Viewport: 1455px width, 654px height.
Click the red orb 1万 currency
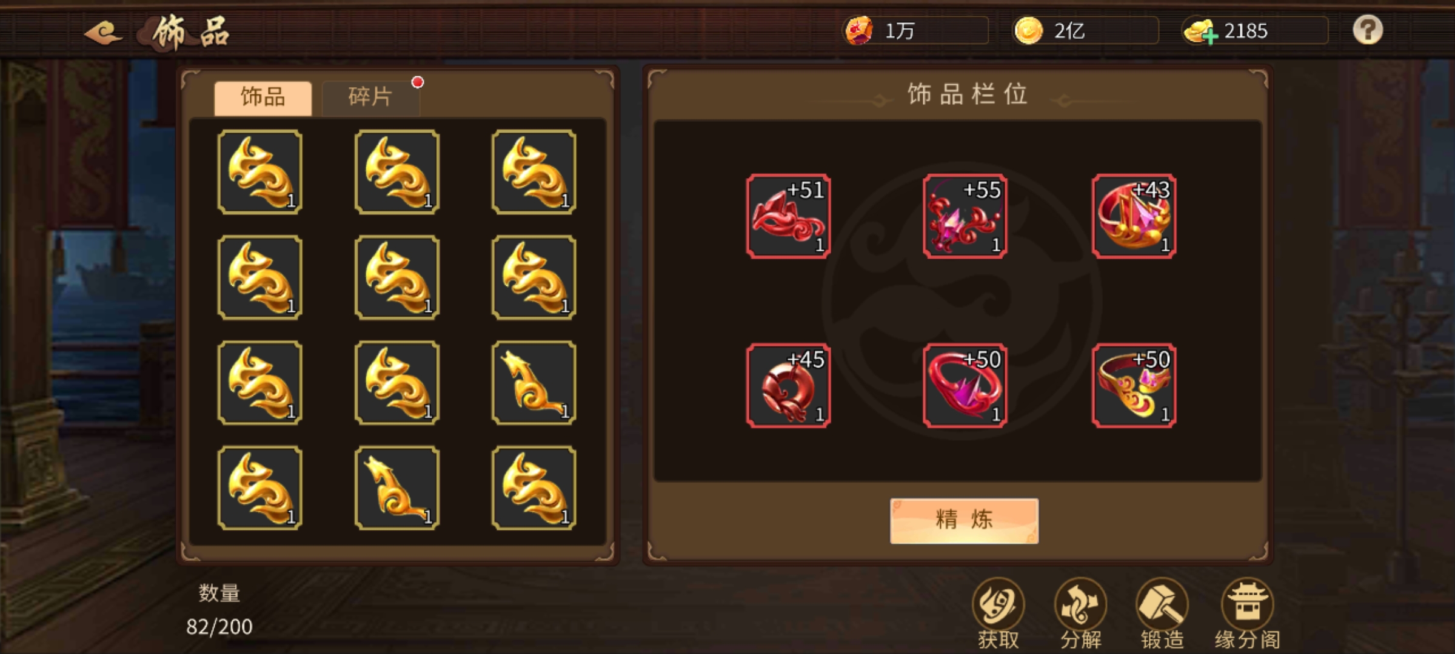tap(859, 30)
